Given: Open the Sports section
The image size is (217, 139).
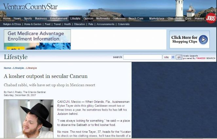Looking at the screenshot, I should (x=28, y=19).
